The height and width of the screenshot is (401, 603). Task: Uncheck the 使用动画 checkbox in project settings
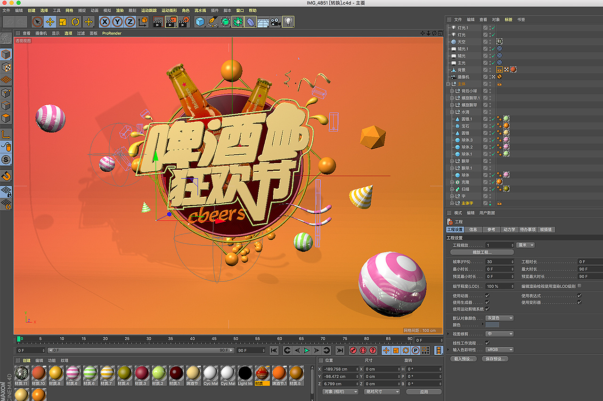(487, 295)
